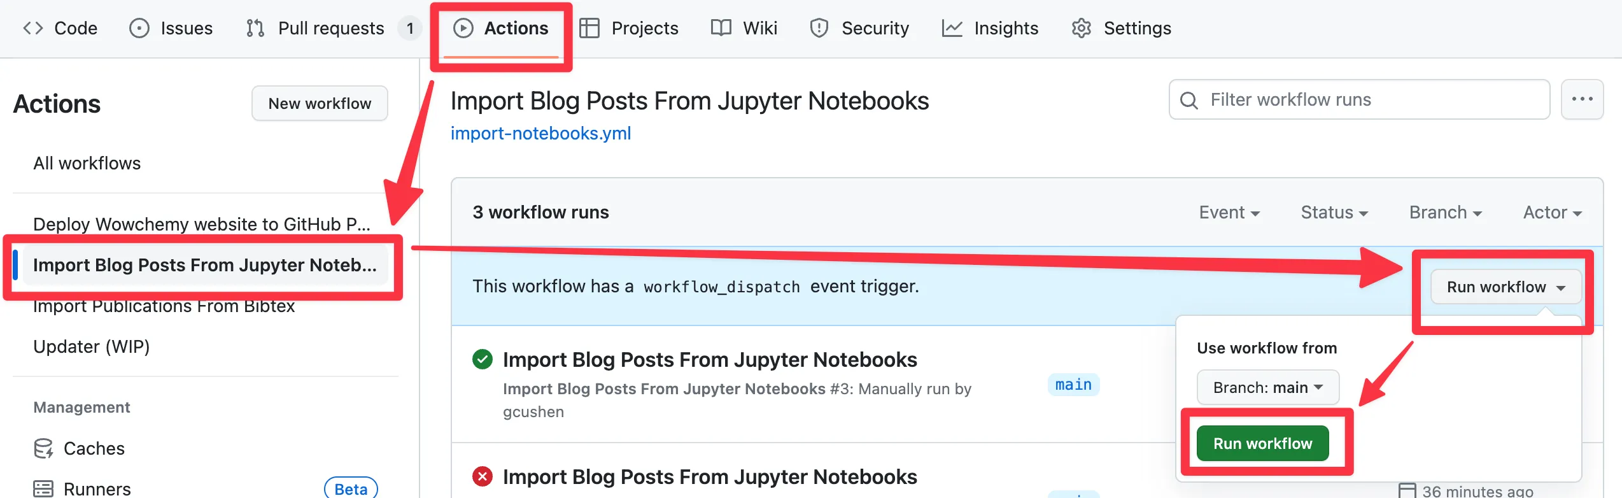Viewport: 1622px width, 498px height.
Task: Open the import-notebooks.yml file link
Action: (x=540, y=133)
